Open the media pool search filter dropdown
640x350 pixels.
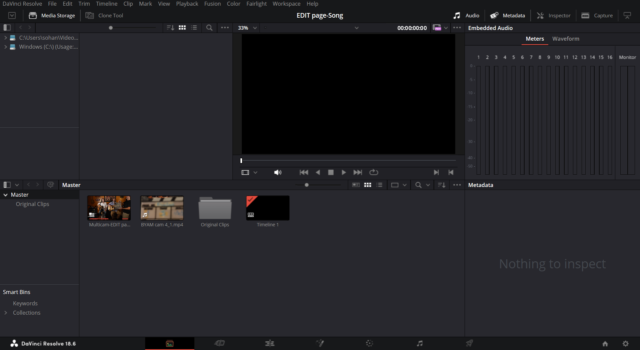[428, 185]
